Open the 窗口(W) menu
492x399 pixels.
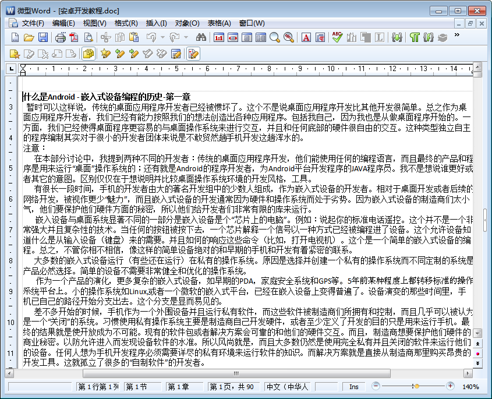(x=252, y=23)
